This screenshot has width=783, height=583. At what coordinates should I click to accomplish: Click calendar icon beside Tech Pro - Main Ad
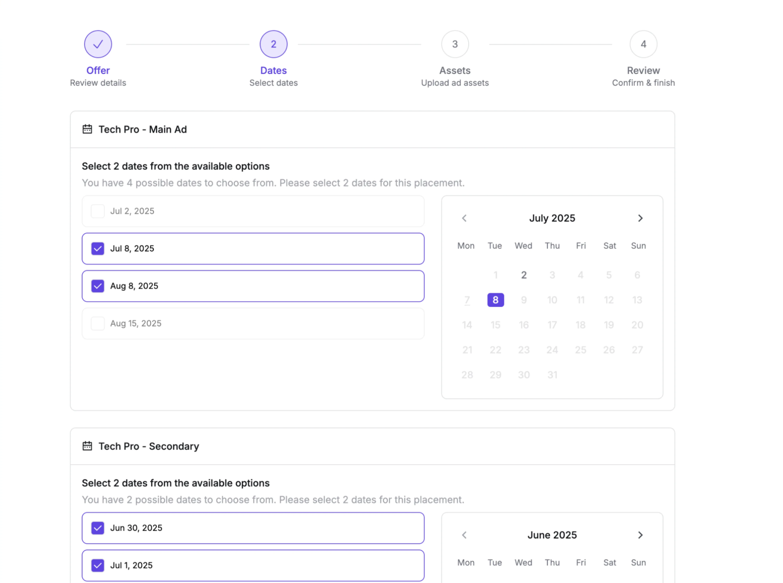(x=87, y=129)
